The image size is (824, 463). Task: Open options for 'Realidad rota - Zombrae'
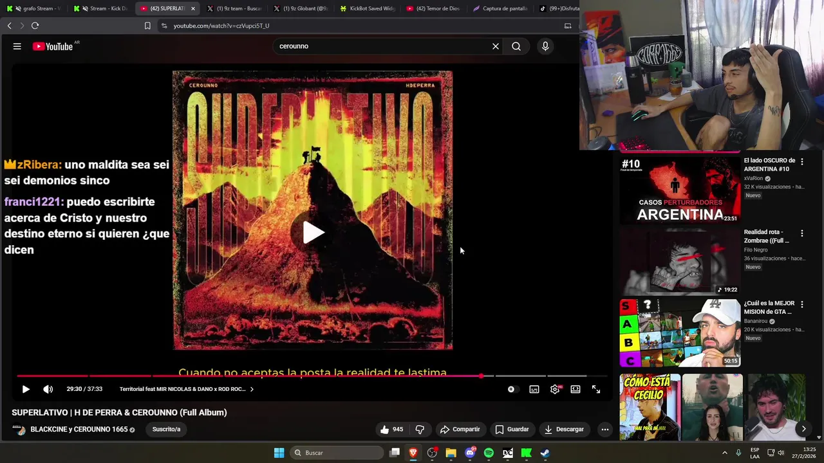coord(802,233)
